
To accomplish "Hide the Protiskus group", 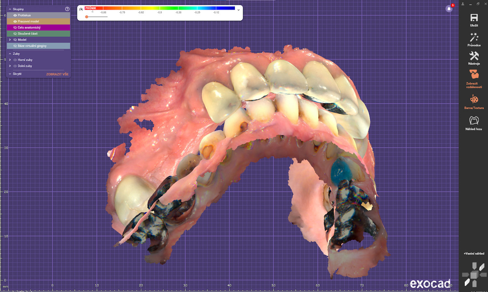I will coord(15,15).
